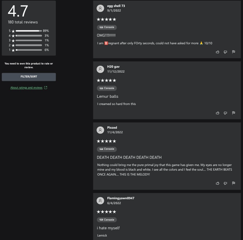Click the Console tag on H20 gav's review

click(107, 88)
